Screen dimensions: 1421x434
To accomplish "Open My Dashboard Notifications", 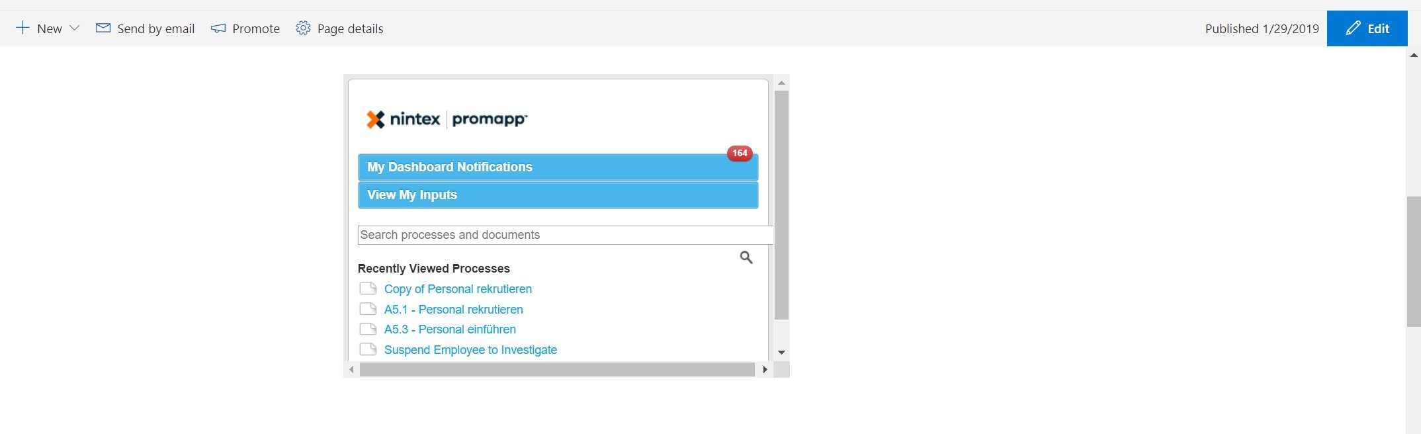I will click(558, 167).
